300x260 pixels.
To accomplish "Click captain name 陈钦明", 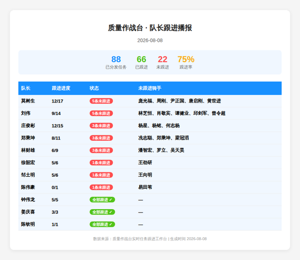I will click(x=28, y=224).
